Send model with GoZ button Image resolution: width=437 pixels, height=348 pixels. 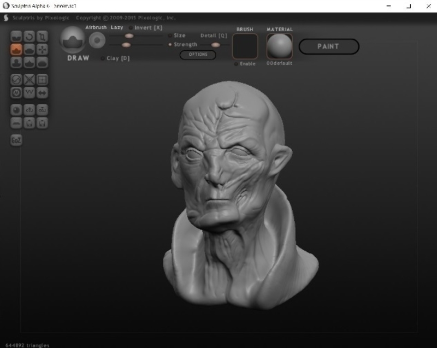pyautogui.click(x=16, y=140)
